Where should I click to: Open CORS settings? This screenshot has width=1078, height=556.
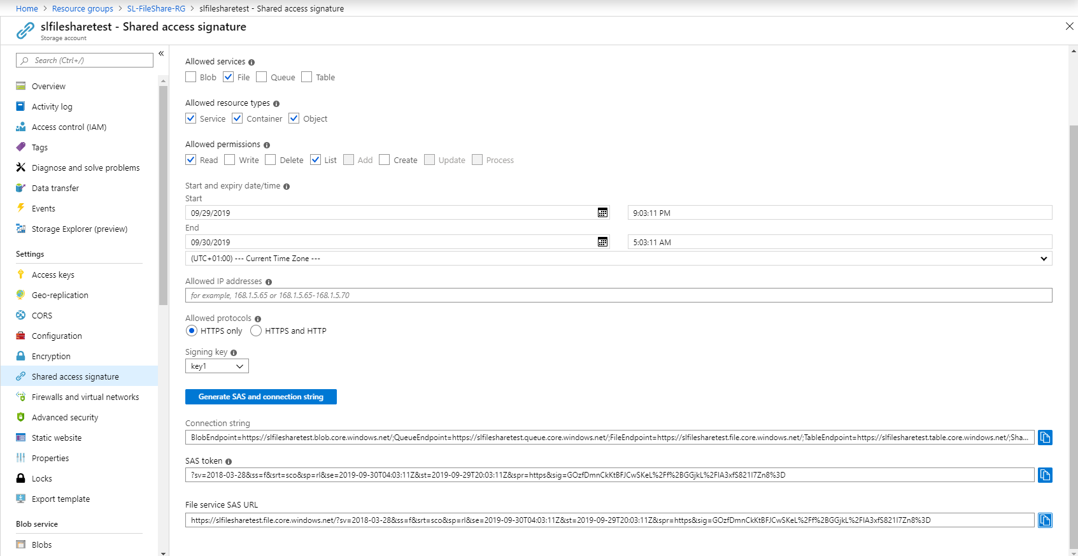coord(42,315)
